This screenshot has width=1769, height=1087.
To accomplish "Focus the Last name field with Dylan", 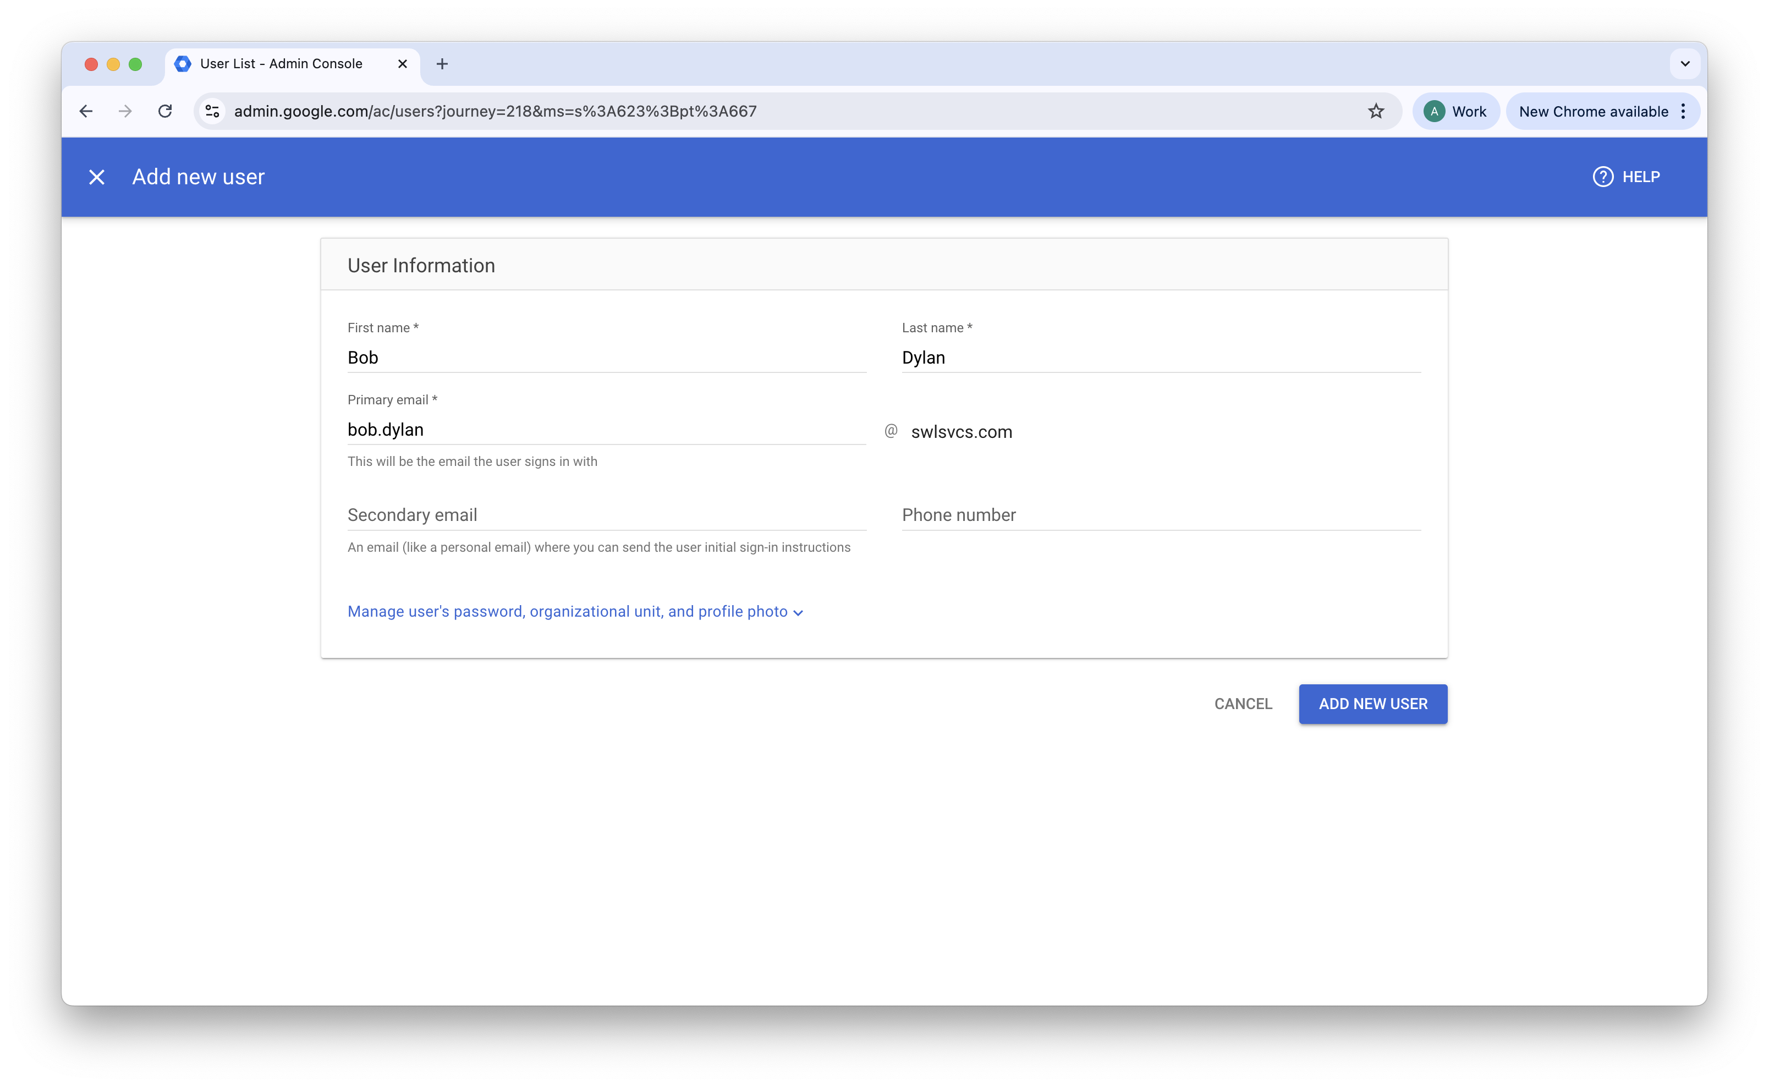I will 1160,358.
